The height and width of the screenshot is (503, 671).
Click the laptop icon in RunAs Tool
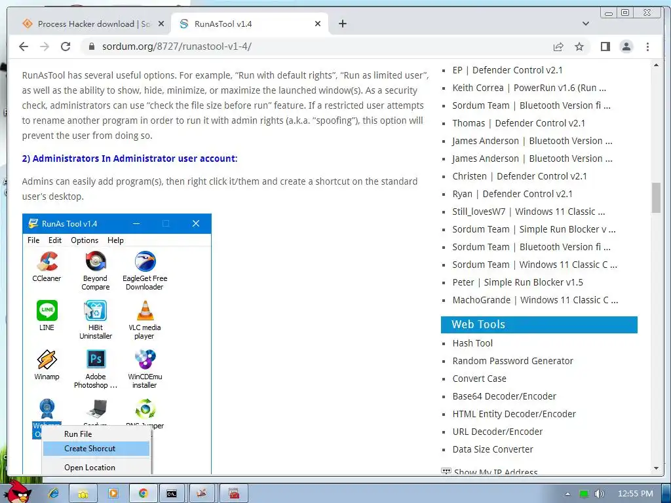click(x=96, y=409)
